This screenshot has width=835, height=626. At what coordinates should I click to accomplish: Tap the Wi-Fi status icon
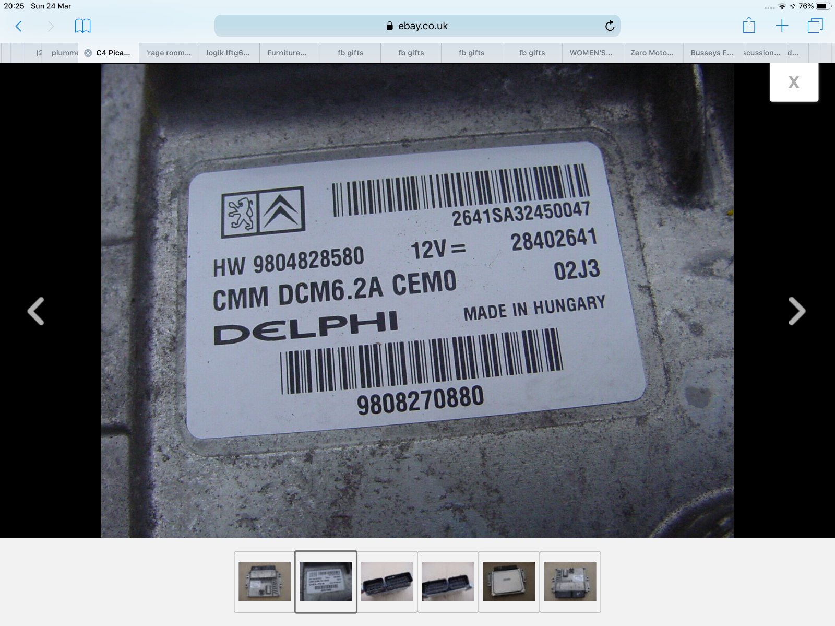pyautogui.click(x=782, y=6)
